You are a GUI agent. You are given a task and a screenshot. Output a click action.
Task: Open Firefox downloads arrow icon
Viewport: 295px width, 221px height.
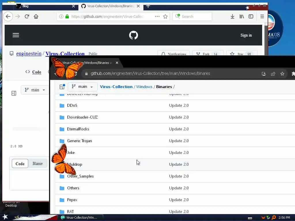pos(232,16)
